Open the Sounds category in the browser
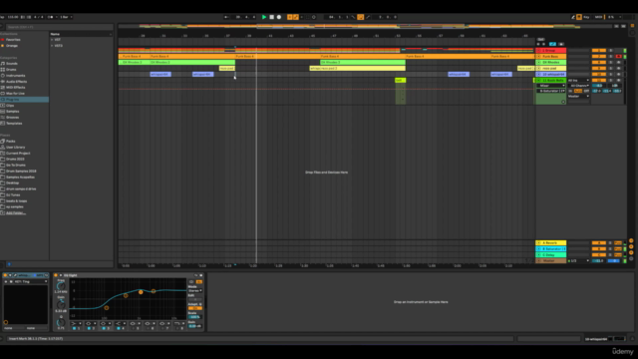 [12, 64]
